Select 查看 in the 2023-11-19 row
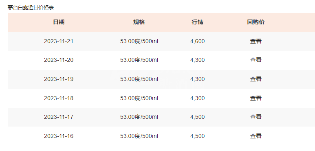Image resolution: width=315 pixels, height=151 pixels. [256, 79]
